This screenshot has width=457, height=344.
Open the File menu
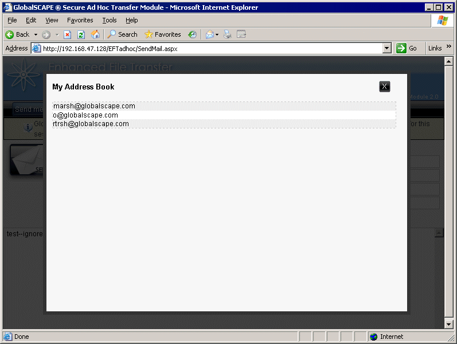click(x=12, y=20)
